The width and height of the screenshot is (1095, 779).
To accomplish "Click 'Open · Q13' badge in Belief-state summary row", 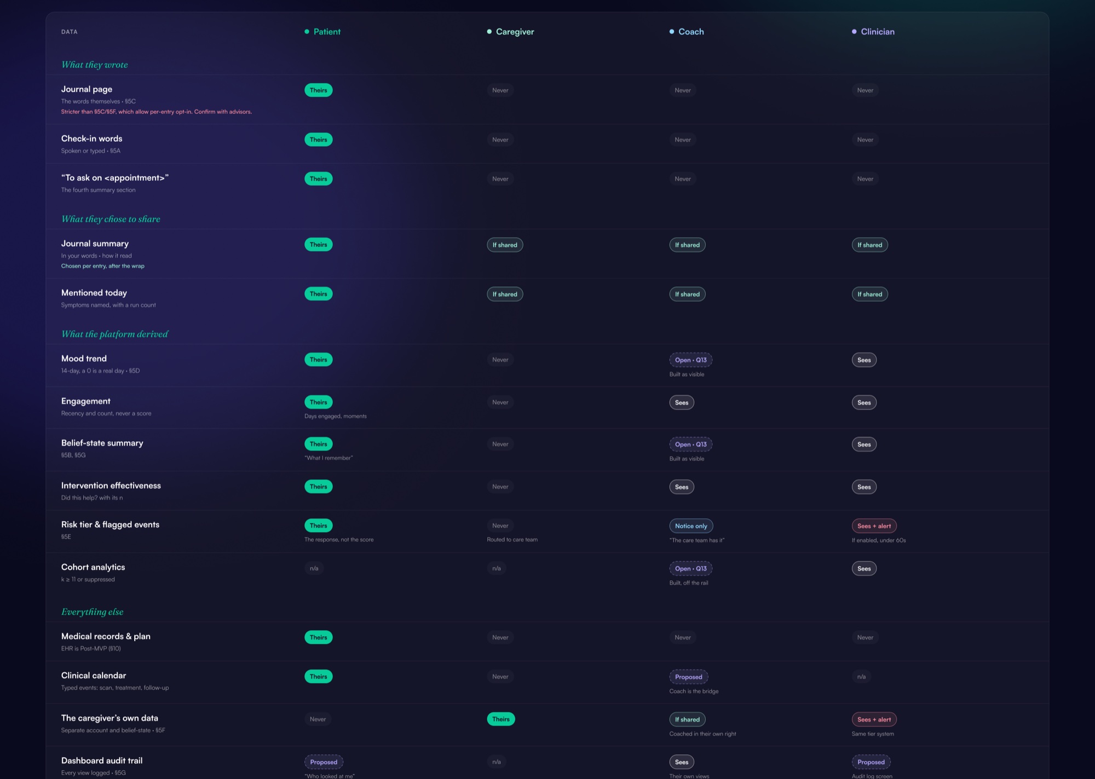I will click(x=690, y=444).
